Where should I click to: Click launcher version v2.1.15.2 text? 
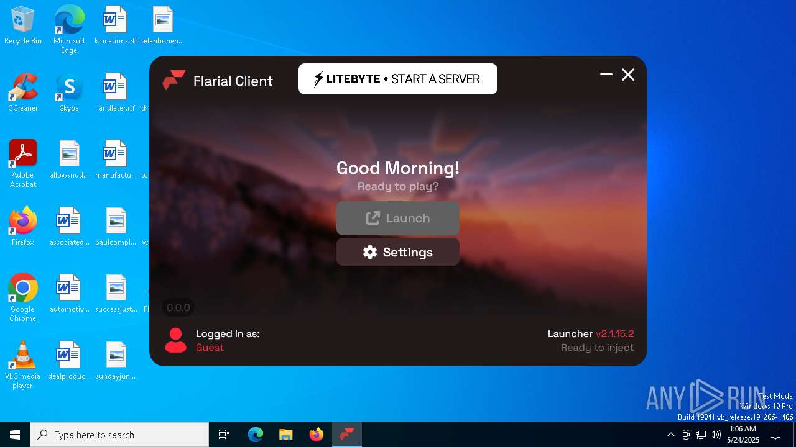tap(615, 334)
